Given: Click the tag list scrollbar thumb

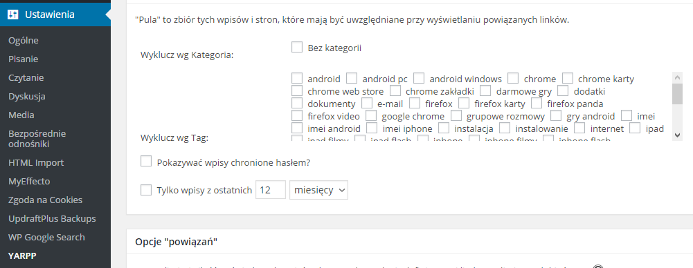Looking at the screenshot, I should pos(677,94).
